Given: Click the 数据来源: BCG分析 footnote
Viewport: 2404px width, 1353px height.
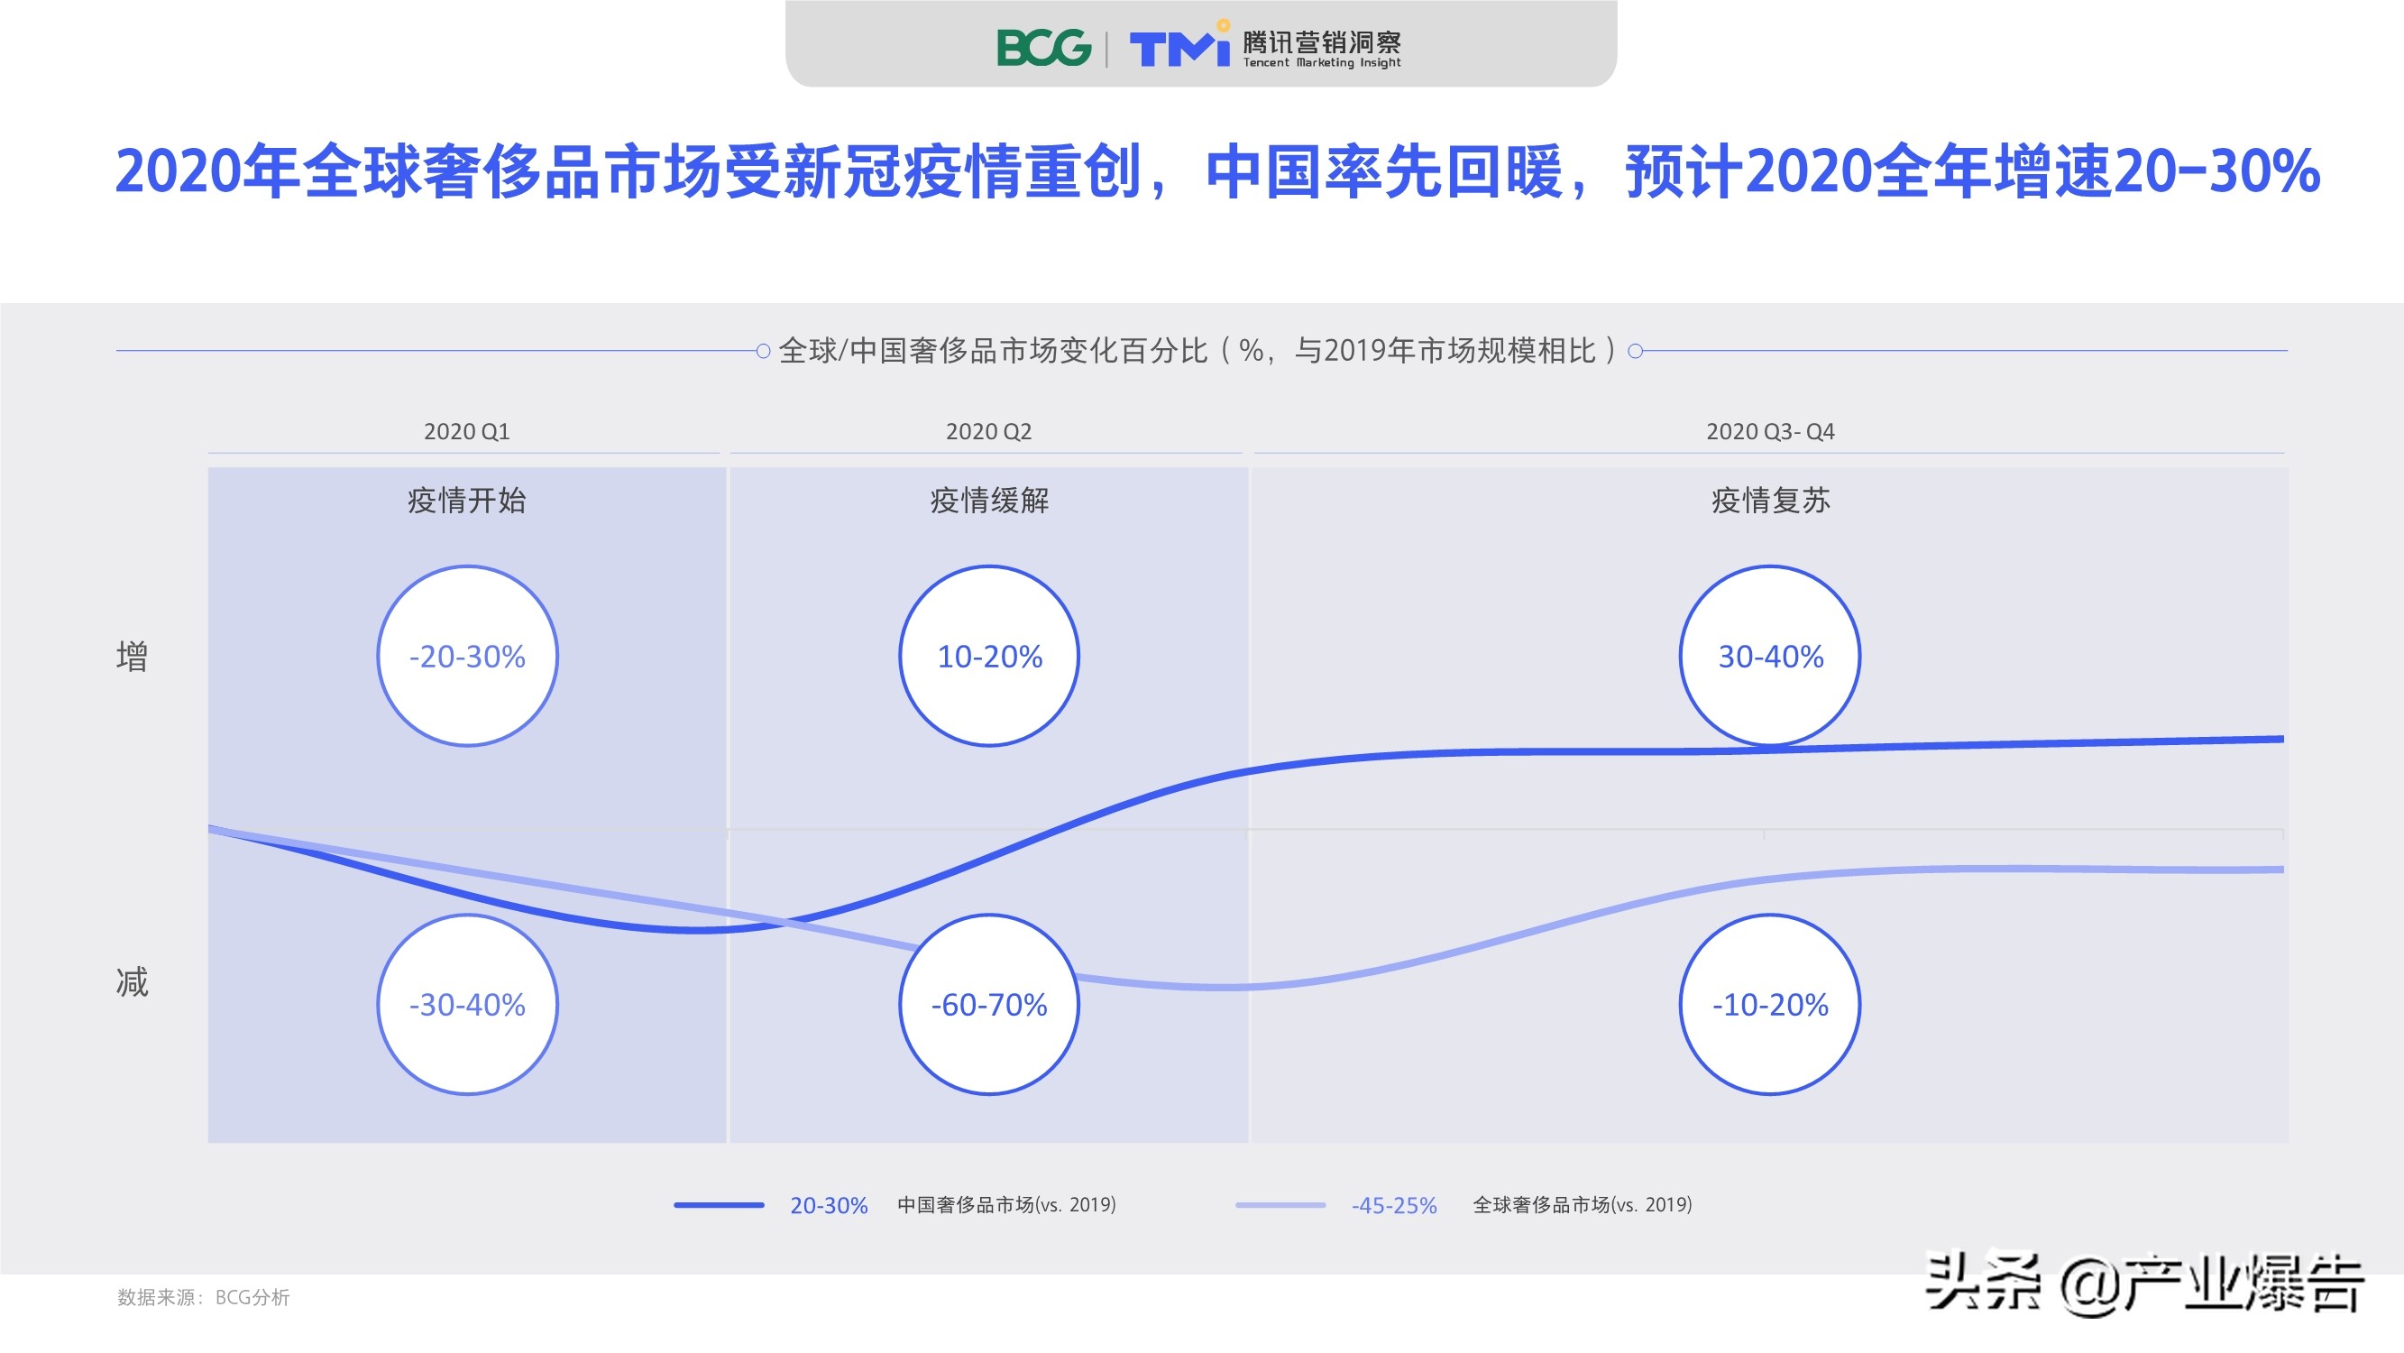Looking at the screenshot, I should (204, 1297).
